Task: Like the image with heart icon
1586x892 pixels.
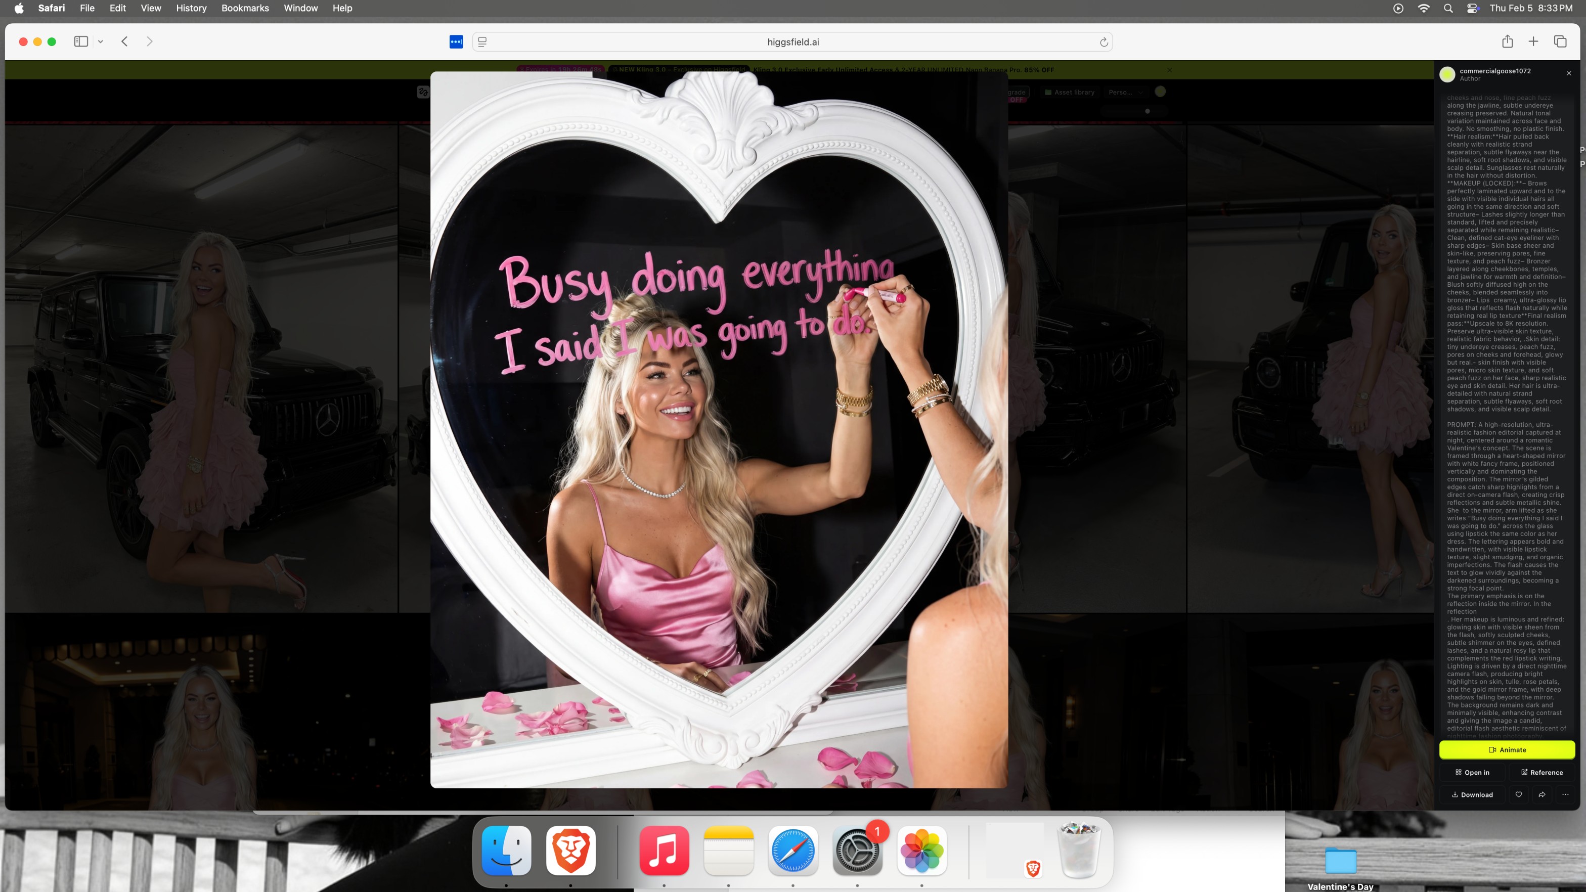Action: tap(1519, 795)
